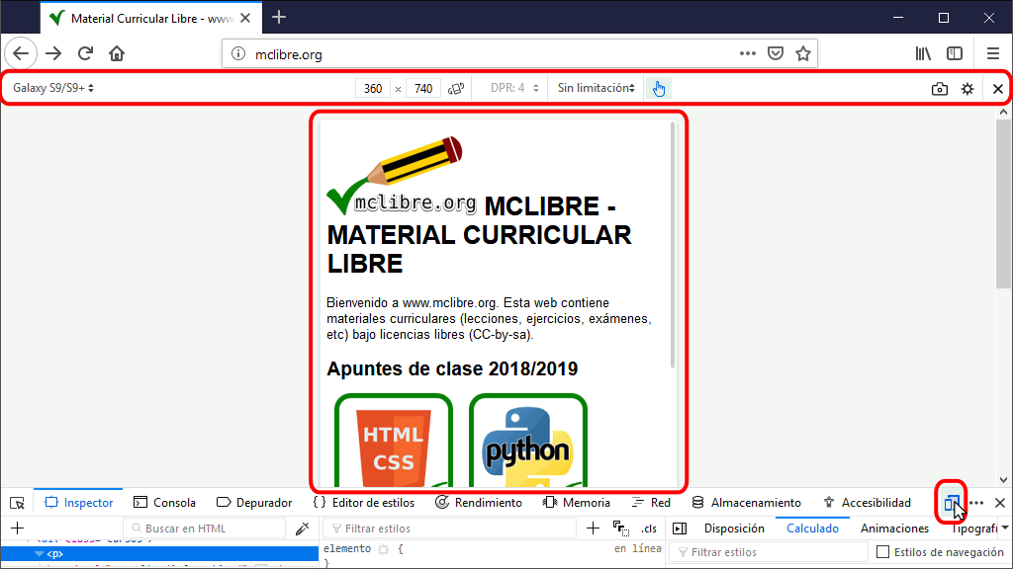This screenshot has width=1013, height=569.
Task: Open the Editor de estilos tab
Action: [364, 503]
